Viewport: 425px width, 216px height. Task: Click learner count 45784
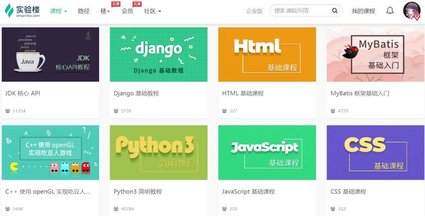click(x=128, y=209)
